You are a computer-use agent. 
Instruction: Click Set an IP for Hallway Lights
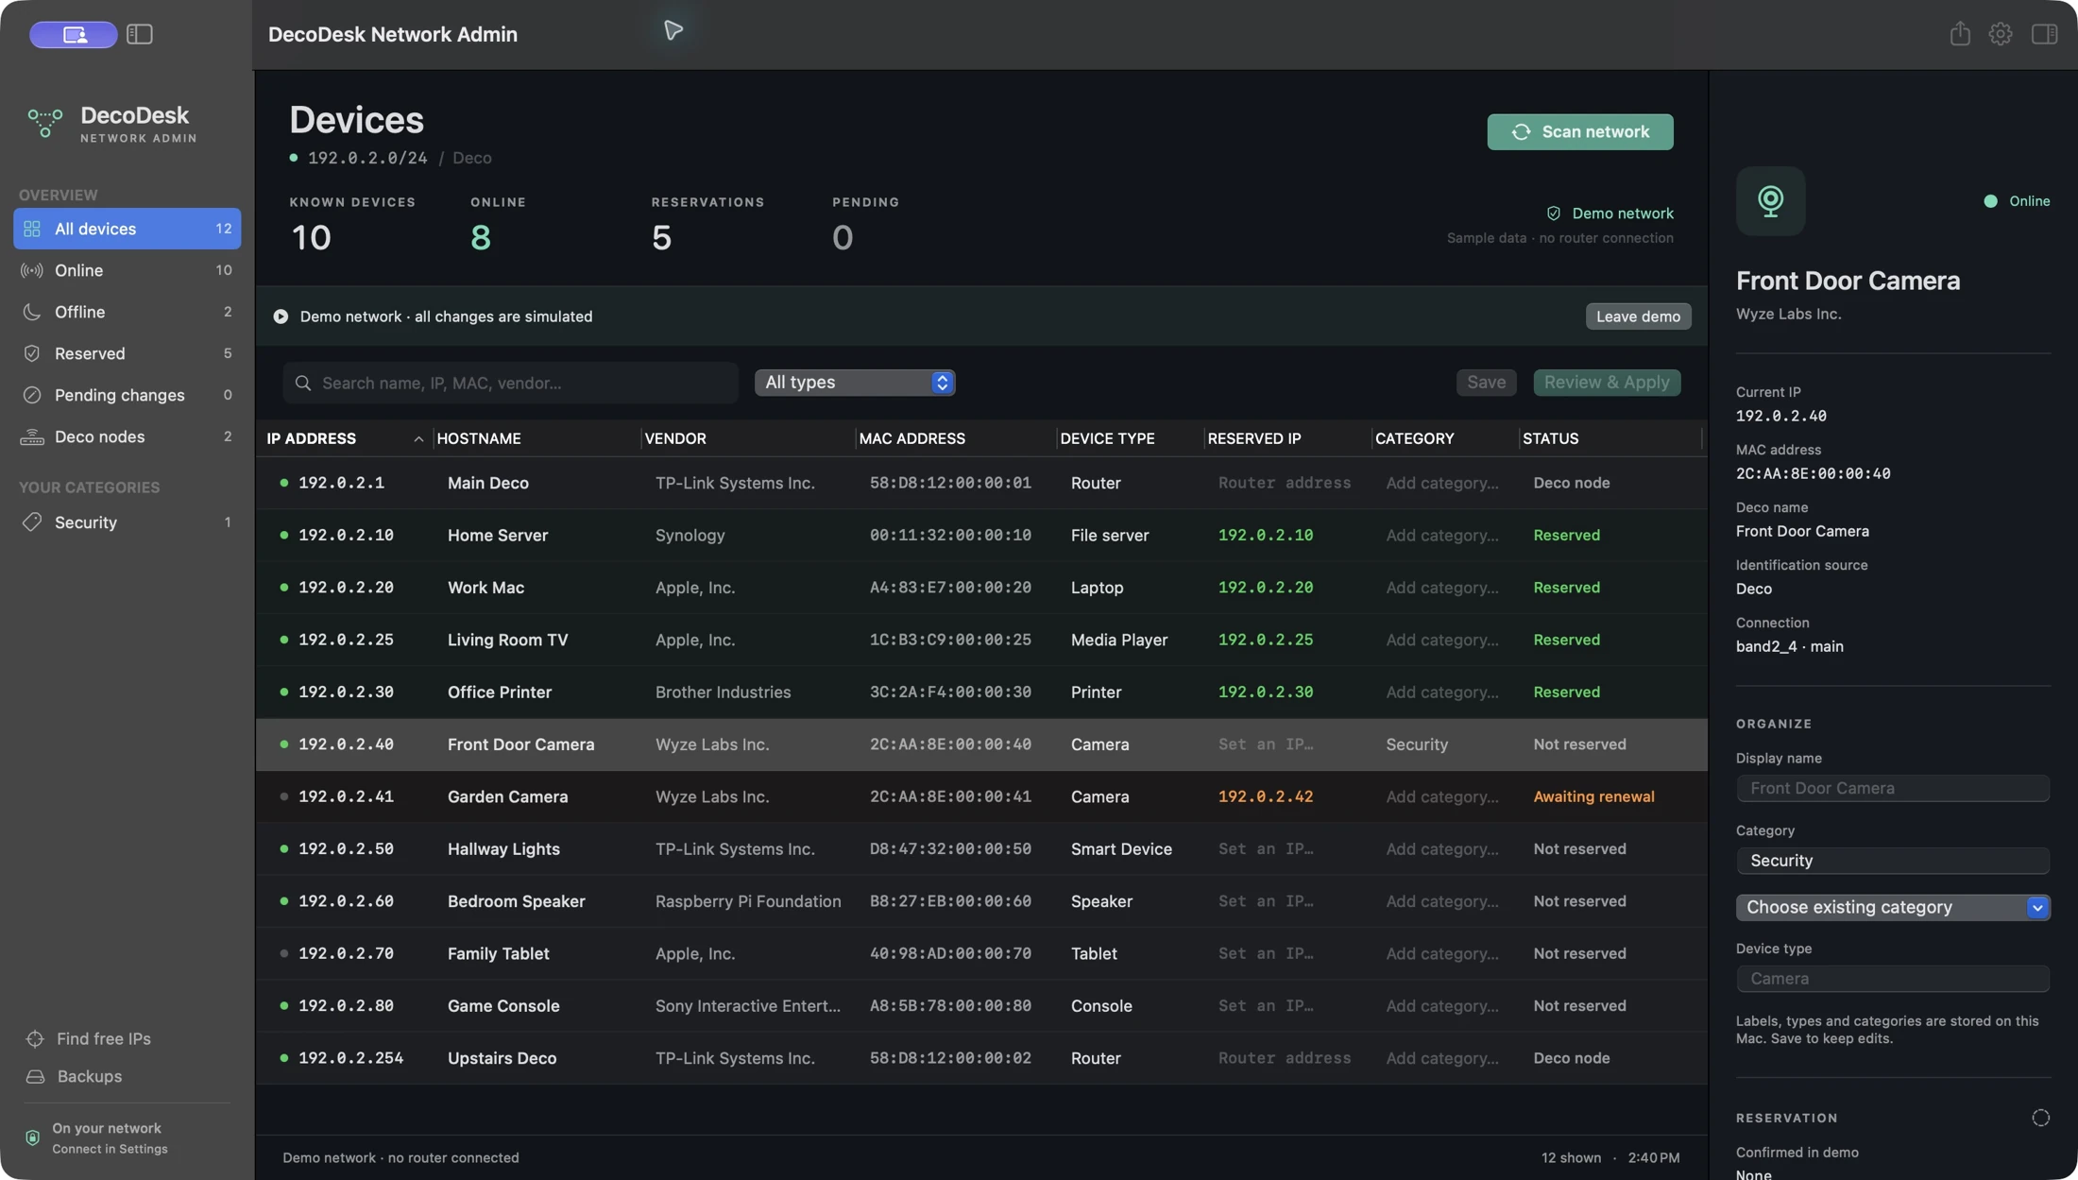(1266, 849)
